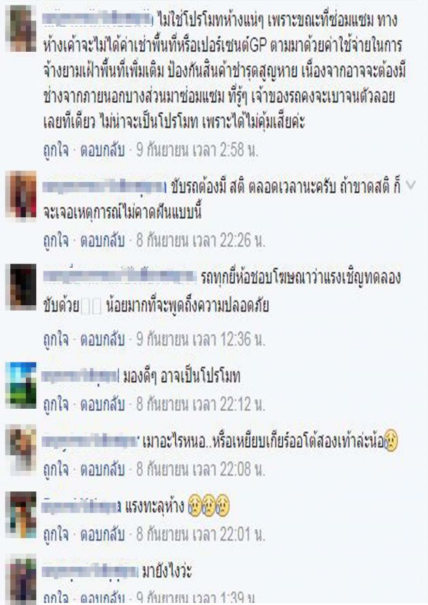The image size is (428, 605).
Task: Reply to the comment posted at 22:08 น.
Action: tap(102, 469)
